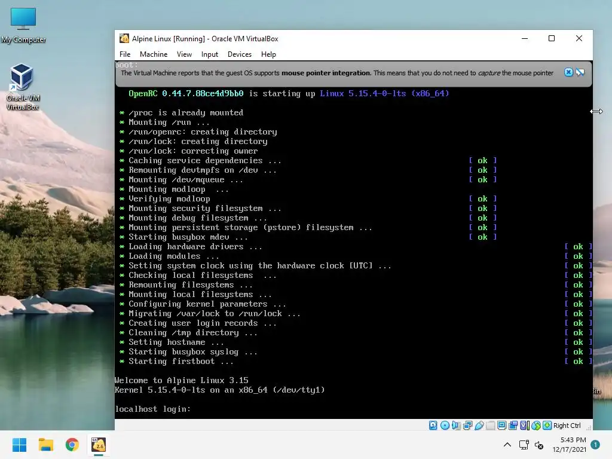Close the Alpine Linux VM window
The image size is (612, 459).
(x=579, y=38)
